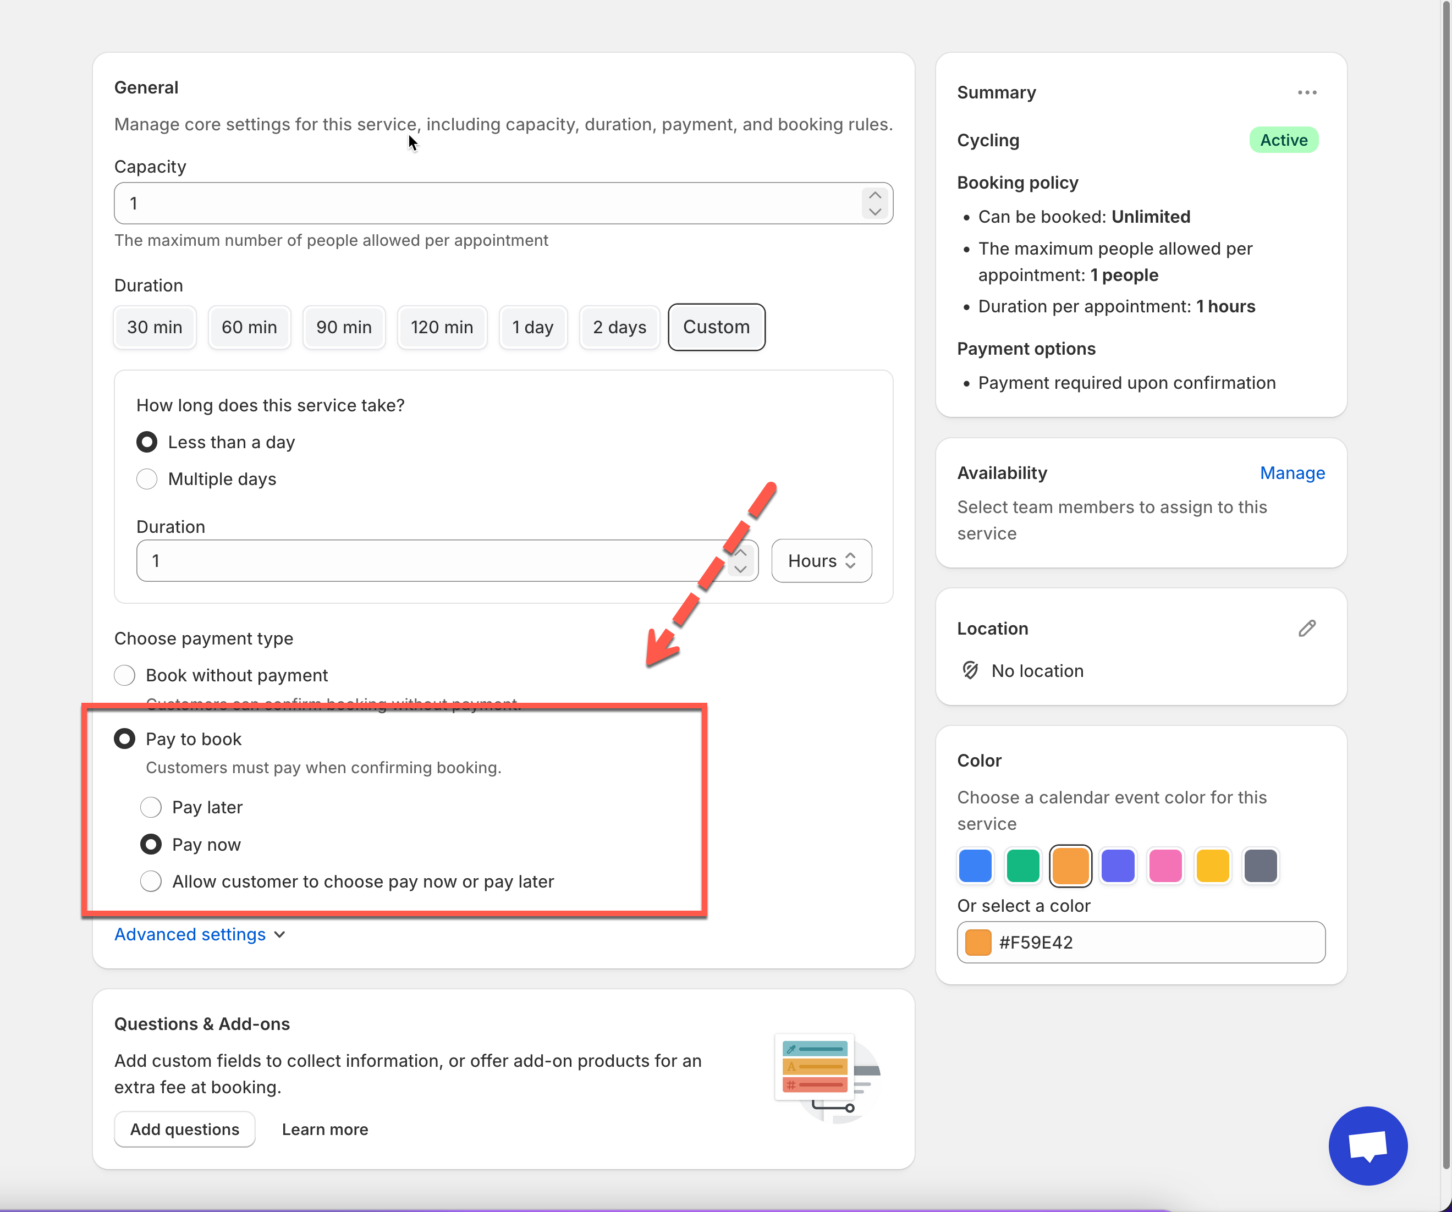Select the Pay later radio button
This screenshot has height=1212, width=1452.
pos(151,807)
